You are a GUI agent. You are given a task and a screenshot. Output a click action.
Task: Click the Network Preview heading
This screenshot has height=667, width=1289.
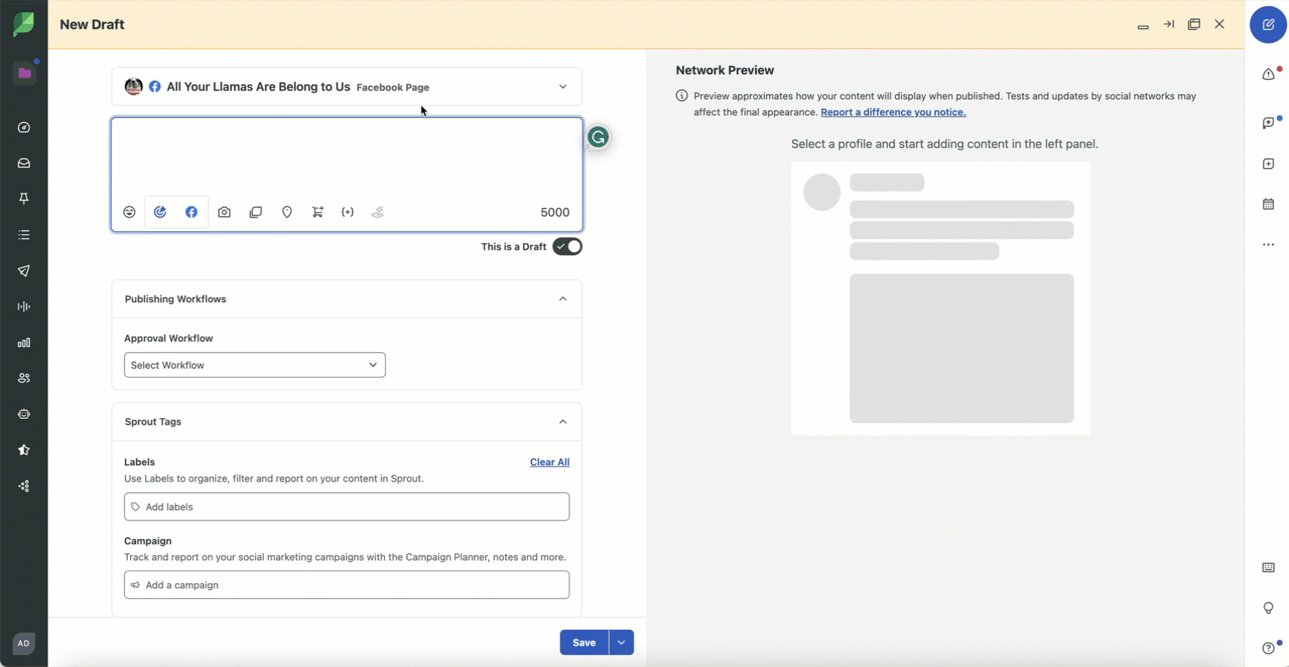tap(725, 70)
